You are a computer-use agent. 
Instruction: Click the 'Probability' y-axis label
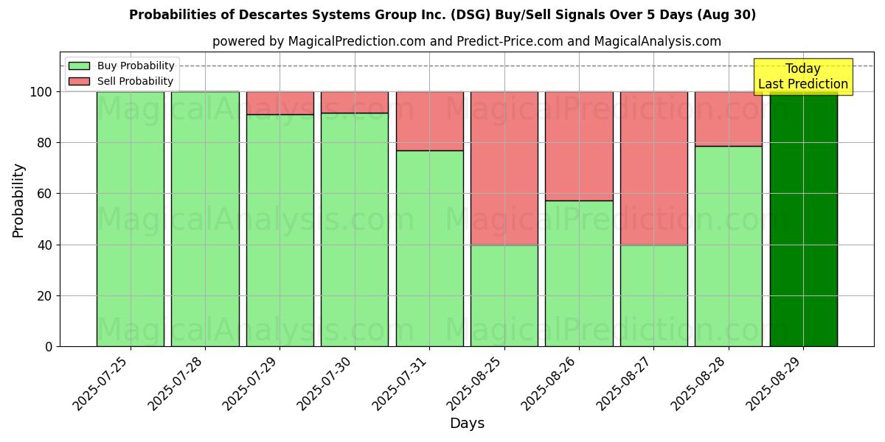pyautogui.click(x=18, y=200)
